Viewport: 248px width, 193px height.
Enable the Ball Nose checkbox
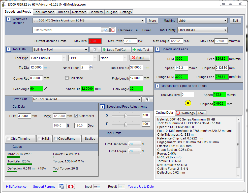click(67, 78)
